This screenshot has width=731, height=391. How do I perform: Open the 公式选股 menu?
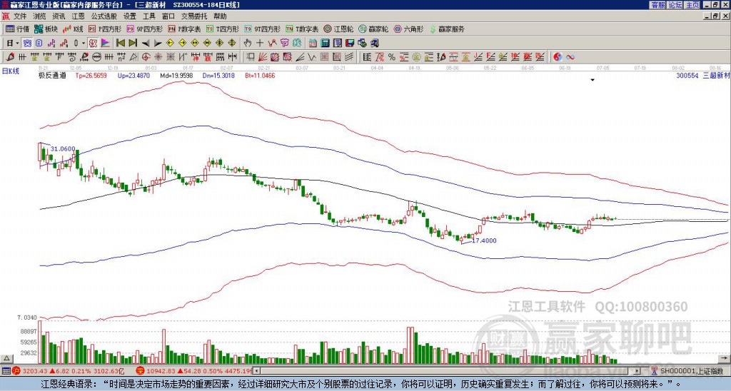[x=104, y=16]
